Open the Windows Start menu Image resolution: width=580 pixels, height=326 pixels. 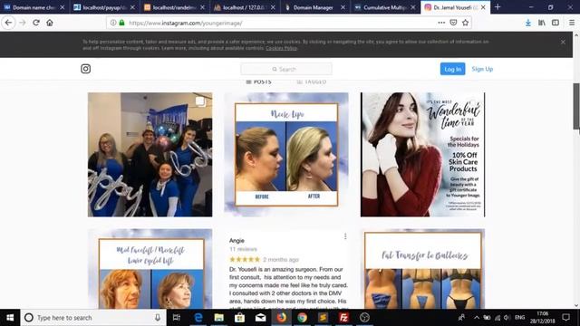tap(10, 318)
